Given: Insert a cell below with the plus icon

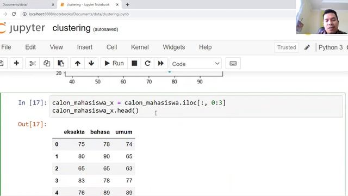Looking at the screenshot, I should [x=16, y=63].
